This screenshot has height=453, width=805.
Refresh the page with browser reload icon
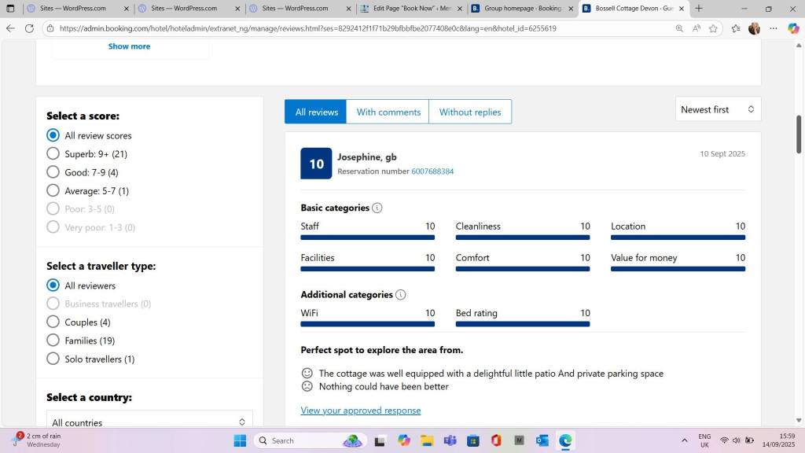click(x=29, y=28)
